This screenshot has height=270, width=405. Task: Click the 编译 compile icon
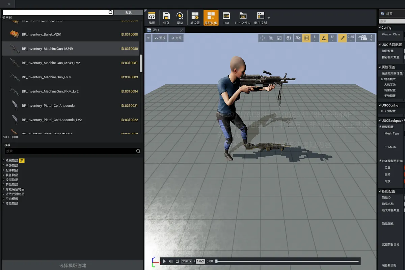tap(152, 18)
